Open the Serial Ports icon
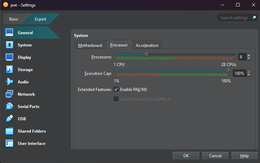 tap(10, 107)
